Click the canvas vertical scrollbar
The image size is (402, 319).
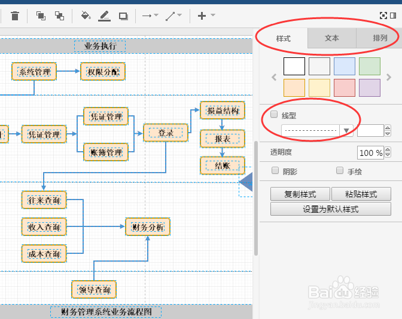(x=256, y=198)
